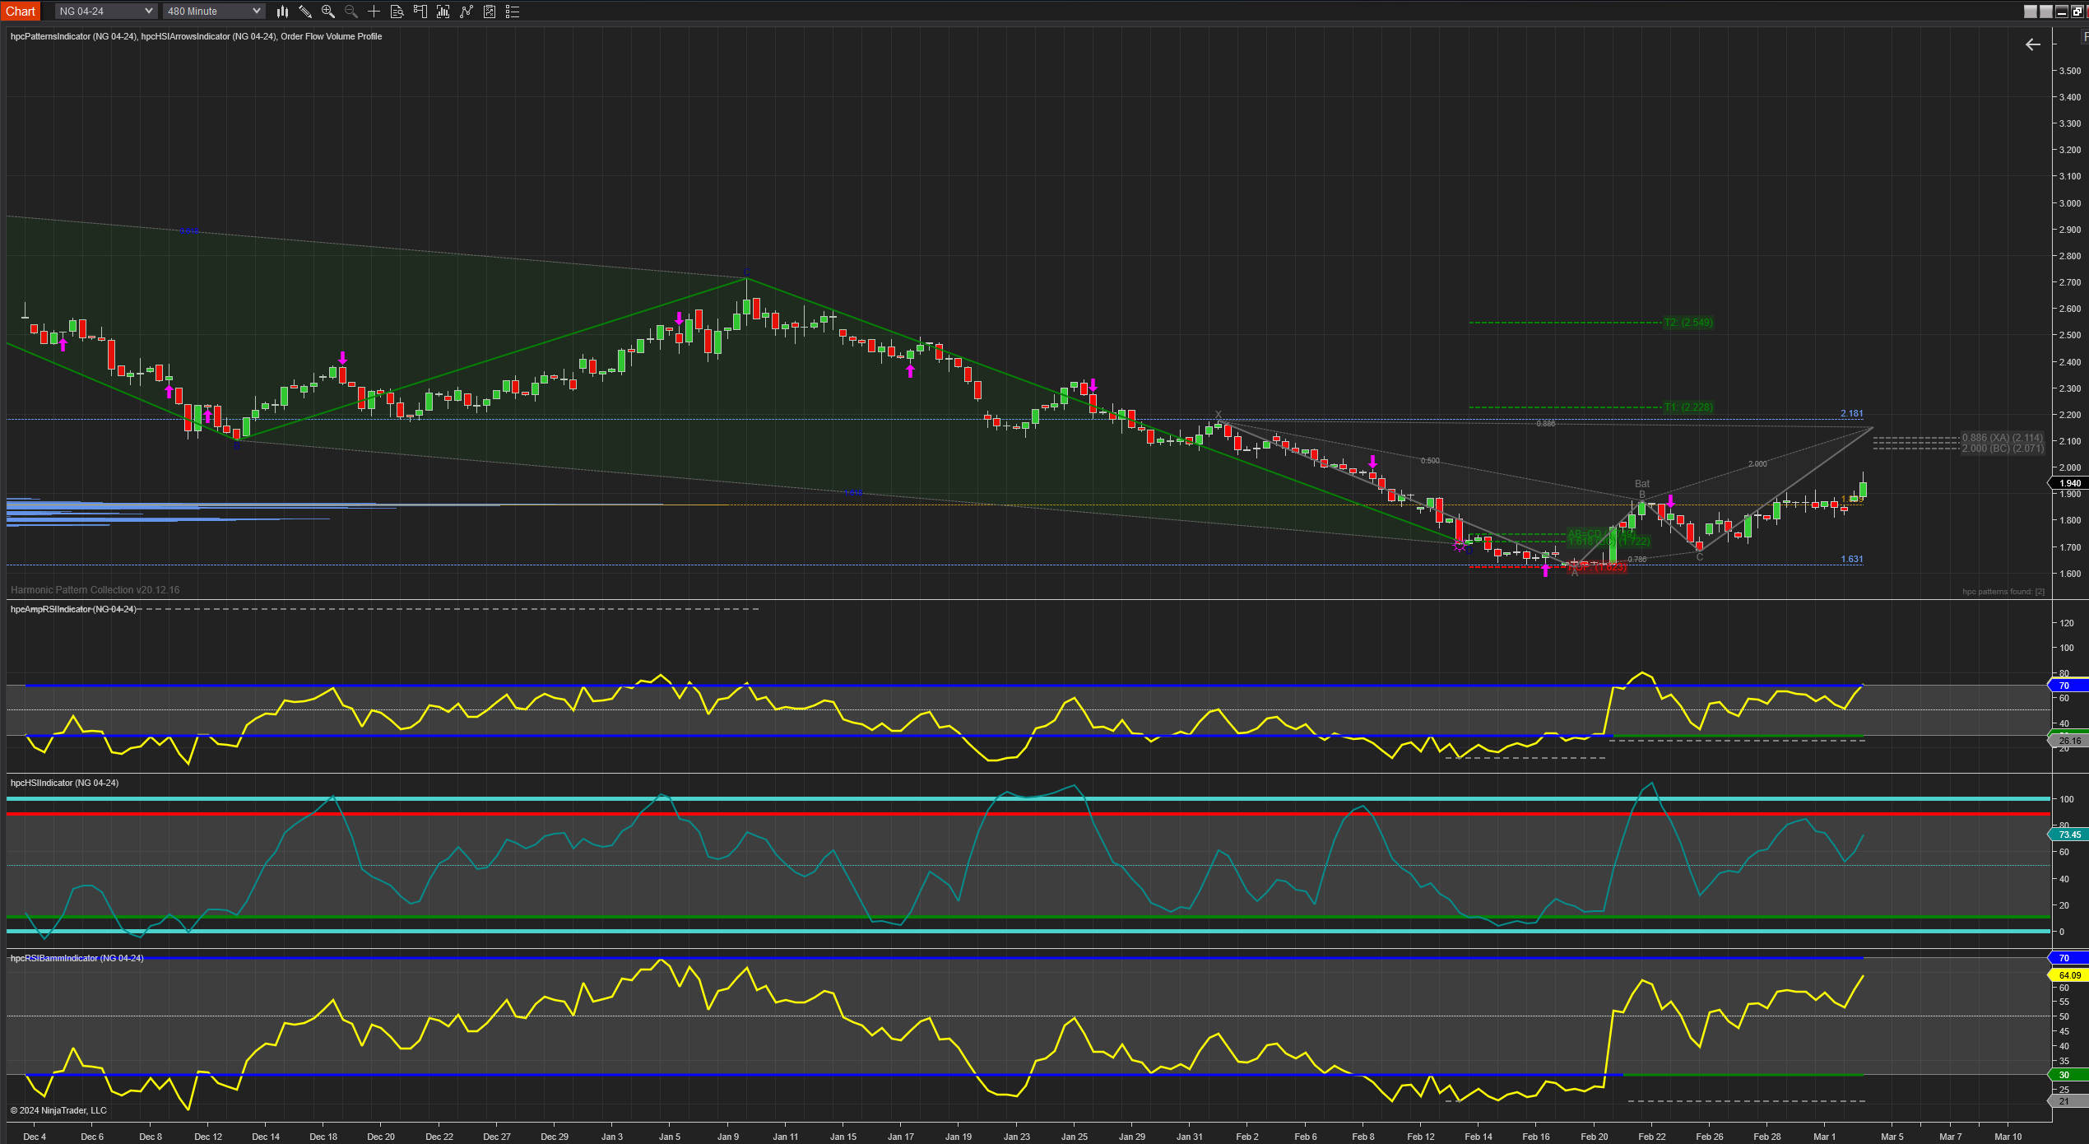The width and height of the screenshot is (2089, 1144).
Task: Click the 1.940 current price marker
Action: click(x=2069, y=483)
